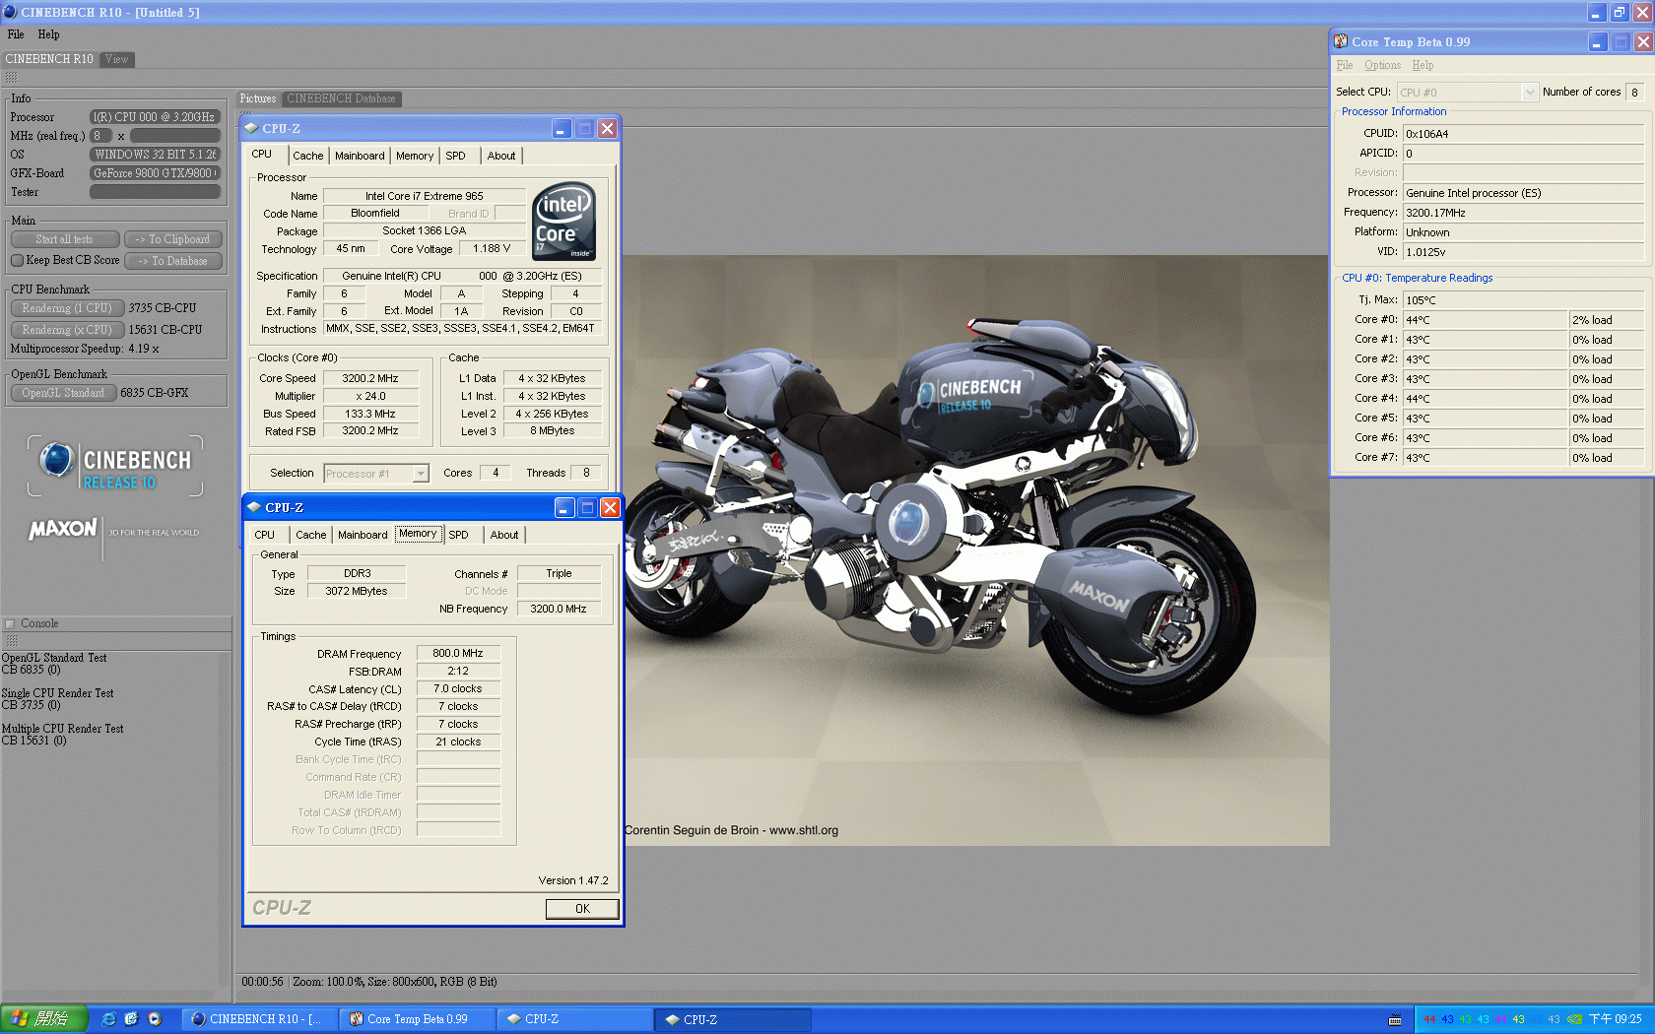Click the rendered motorcycle picture
The image size is (1655, 1034).
tap(975, 549)
